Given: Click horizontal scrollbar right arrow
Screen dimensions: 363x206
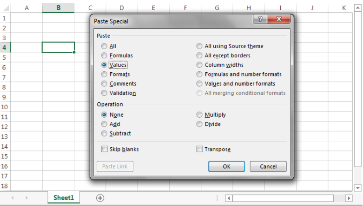Looking at the screenshot, I should tap(349, 198).
